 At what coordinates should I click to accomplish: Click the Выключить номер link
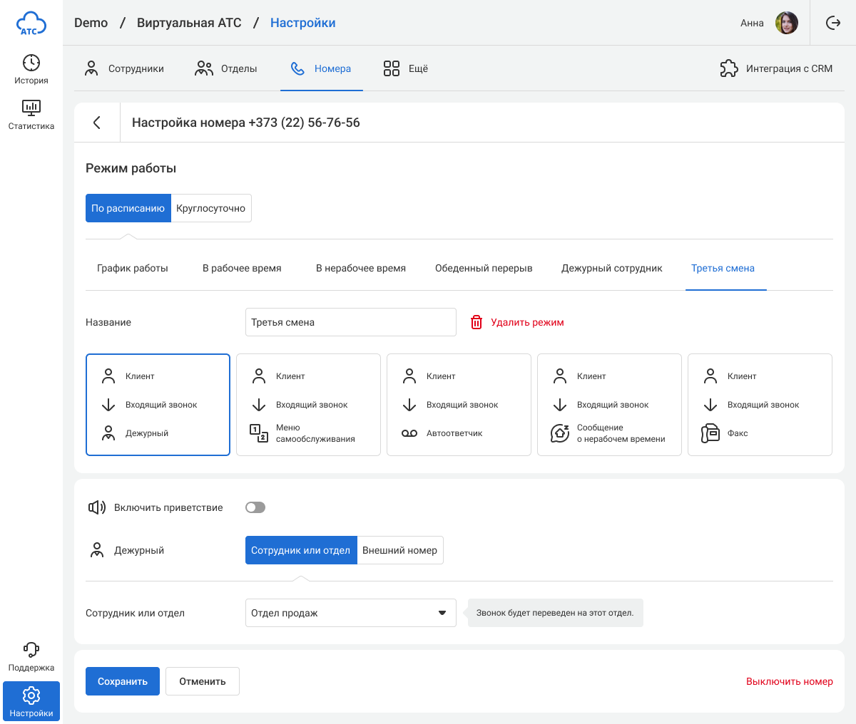(789, 681)
